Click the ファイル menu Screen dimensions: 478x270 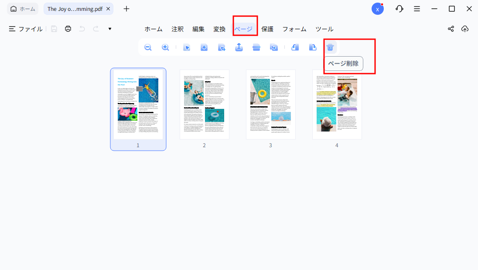point(30,29)
